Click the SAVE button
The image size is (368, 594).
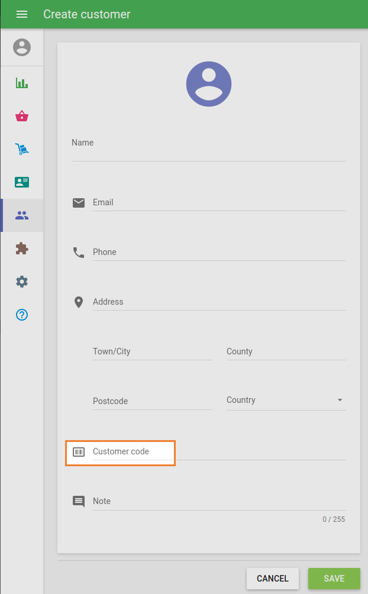pos(334,579)
